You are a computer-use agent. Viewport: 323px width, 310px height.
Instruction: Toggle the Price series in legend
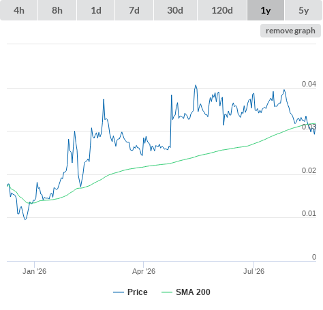click(x=138, y=292)
